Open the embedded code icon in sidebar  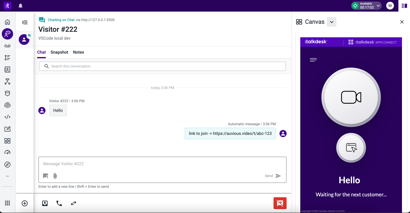click(x=7, y=117)
